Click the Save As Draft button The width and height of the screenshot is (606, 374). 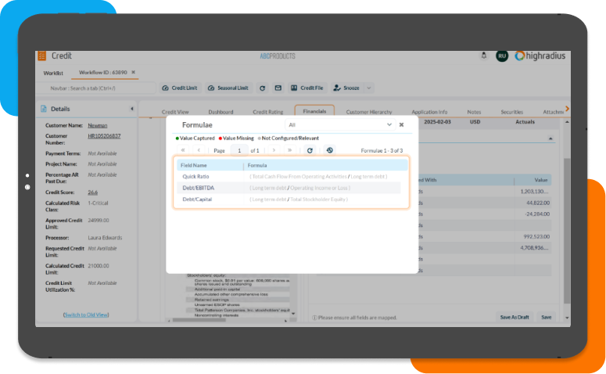tap(515, 317)
